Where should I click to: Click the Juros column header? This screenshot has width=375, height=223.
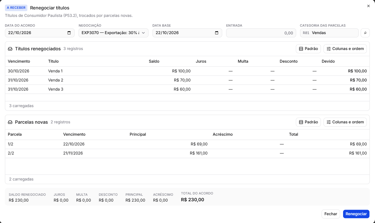coord(201,61)
